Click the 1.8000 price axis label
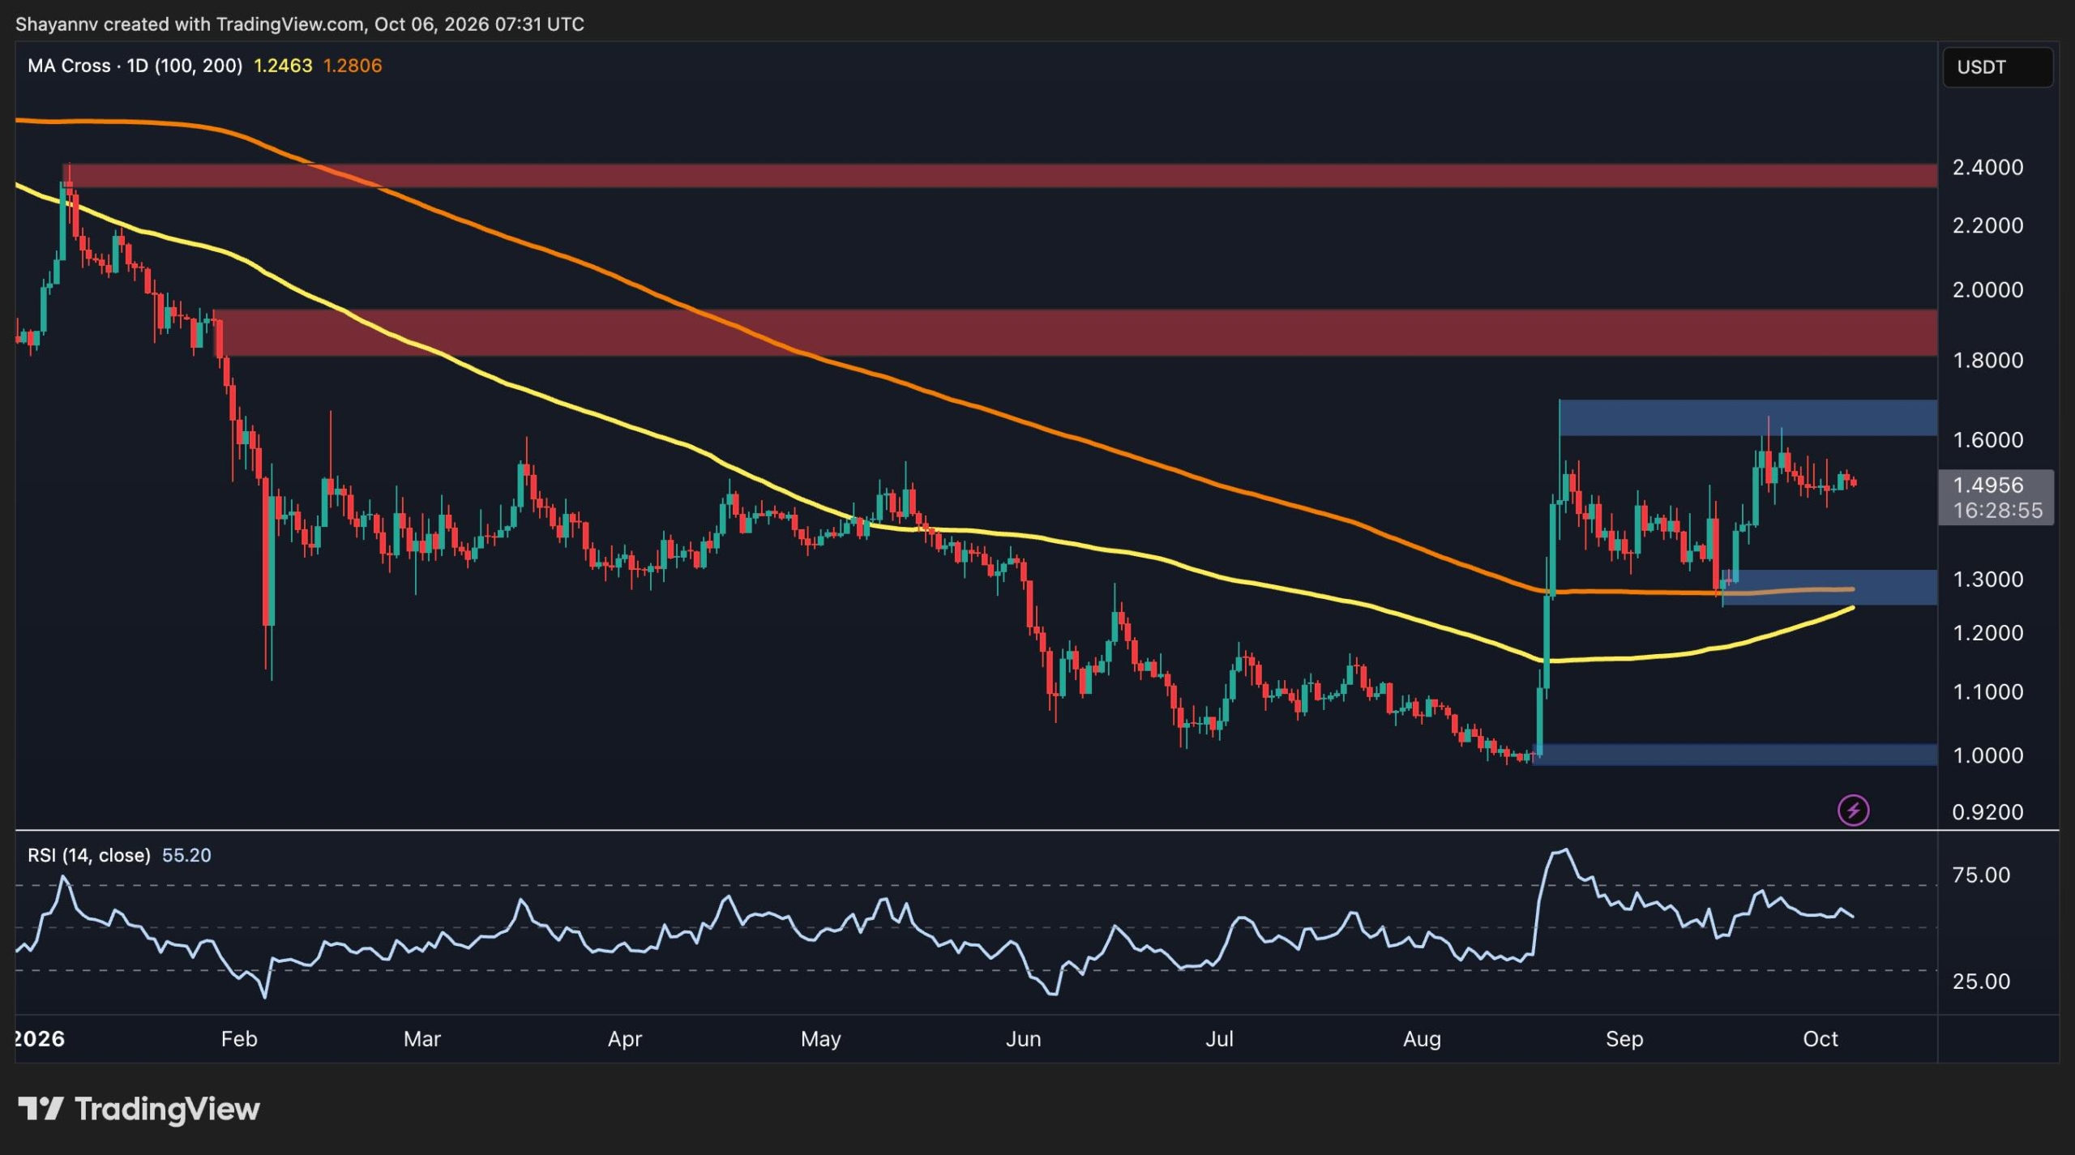The height and width of the screenshot is (1155, 2075). coord(1987,360)
